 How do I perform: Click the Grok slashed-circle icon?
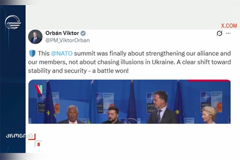click(219, 33)
